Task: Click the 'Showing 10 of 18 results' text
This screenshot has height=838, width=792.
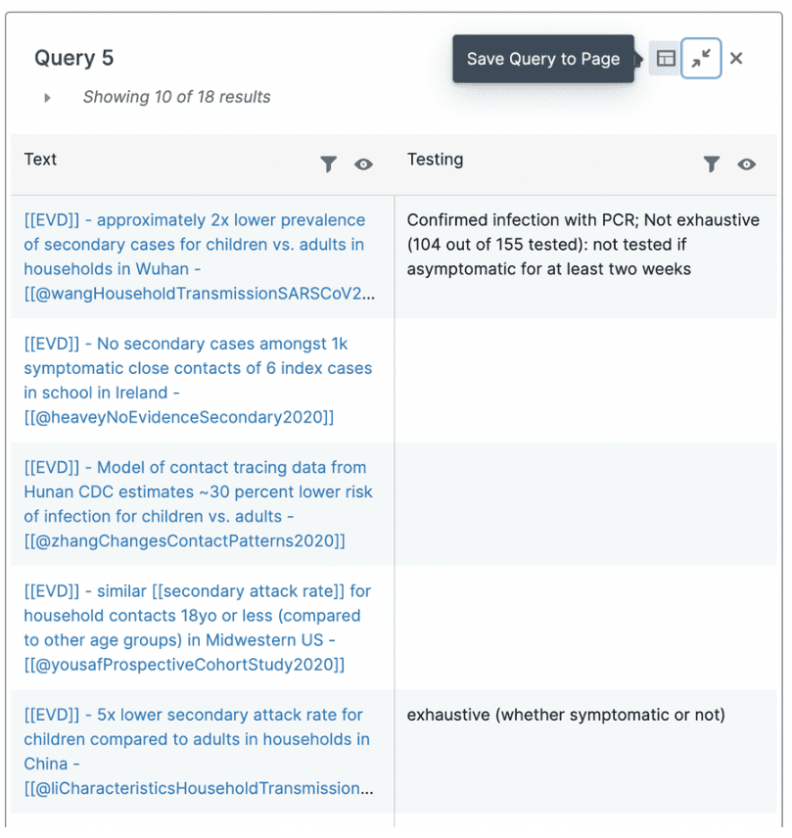Action: tap(176, 97)
